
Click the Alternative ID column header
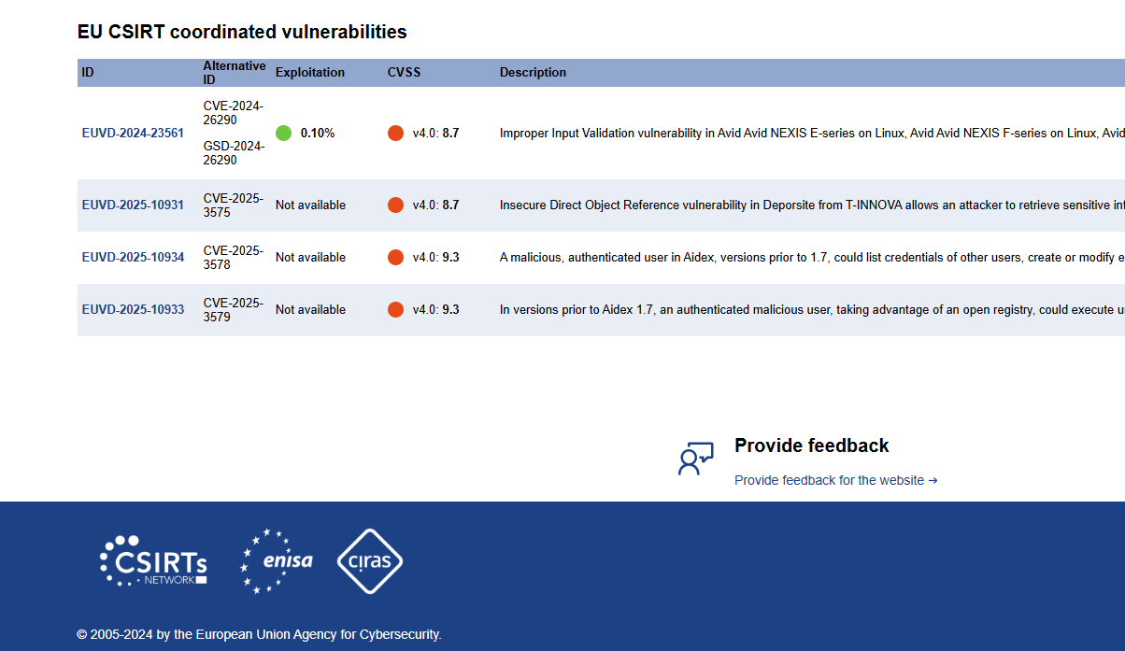pos(235,73)
